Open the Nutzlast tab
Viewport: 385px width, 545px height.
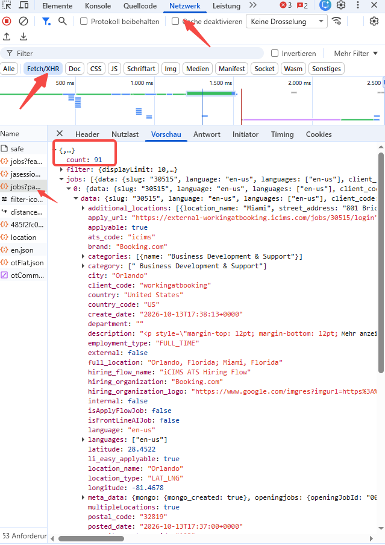(125, 134)
